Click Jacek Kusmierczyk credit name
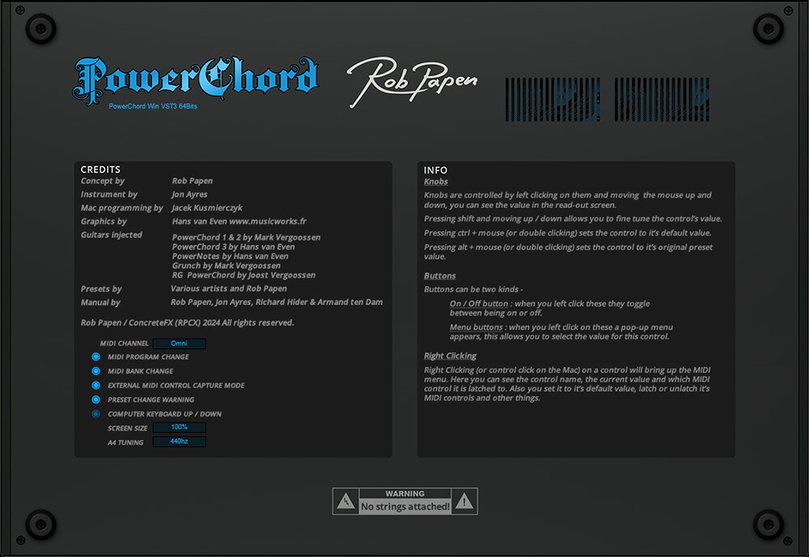The height and width of the screenshot is (557, 809). (207, 208)
